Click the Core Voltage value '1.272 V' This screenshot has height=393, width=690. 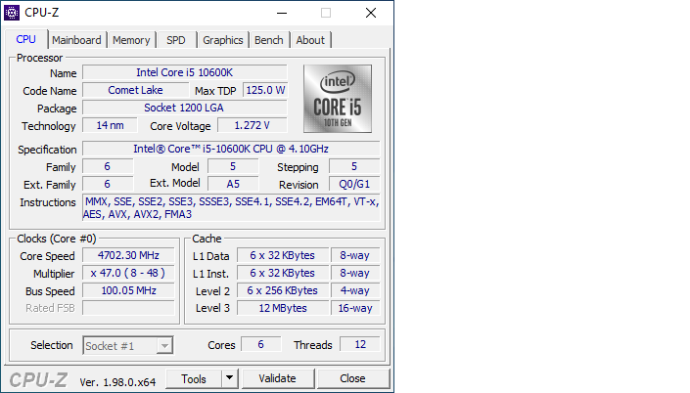(x=253, y=125)
